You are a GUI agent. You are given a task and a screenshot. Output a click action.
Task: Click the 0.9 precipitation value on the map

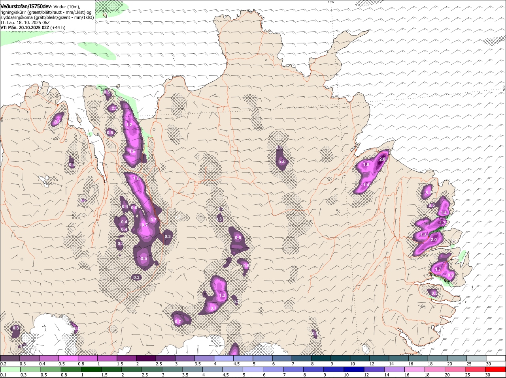[x=450, y=275]
